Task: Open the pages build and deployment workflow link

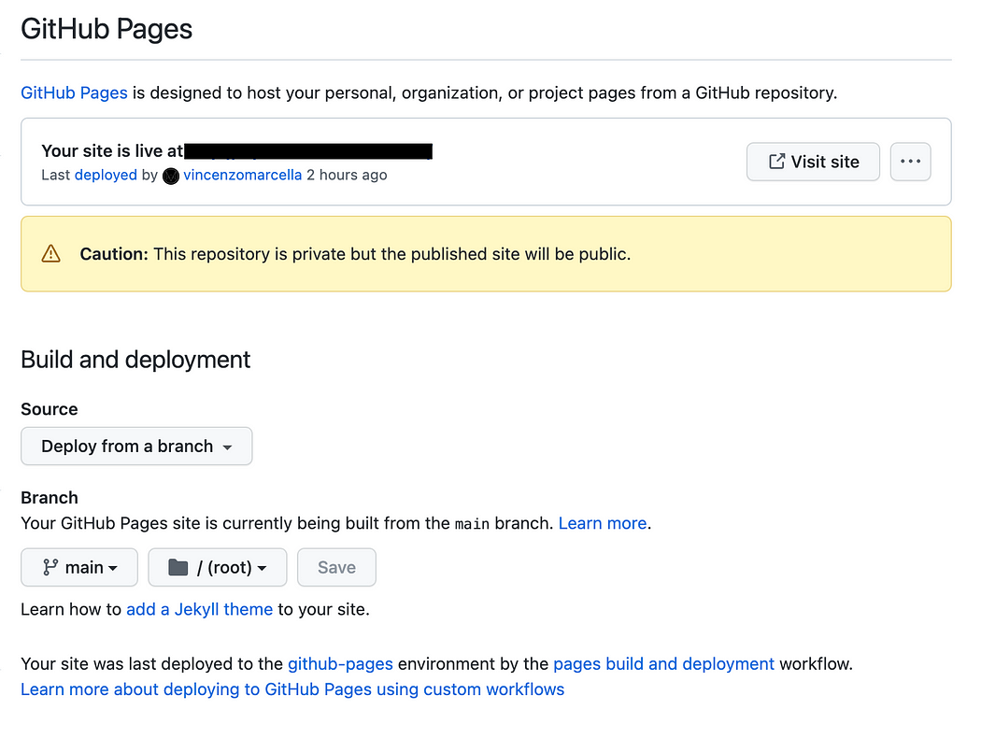Action: tap(663, 663)
